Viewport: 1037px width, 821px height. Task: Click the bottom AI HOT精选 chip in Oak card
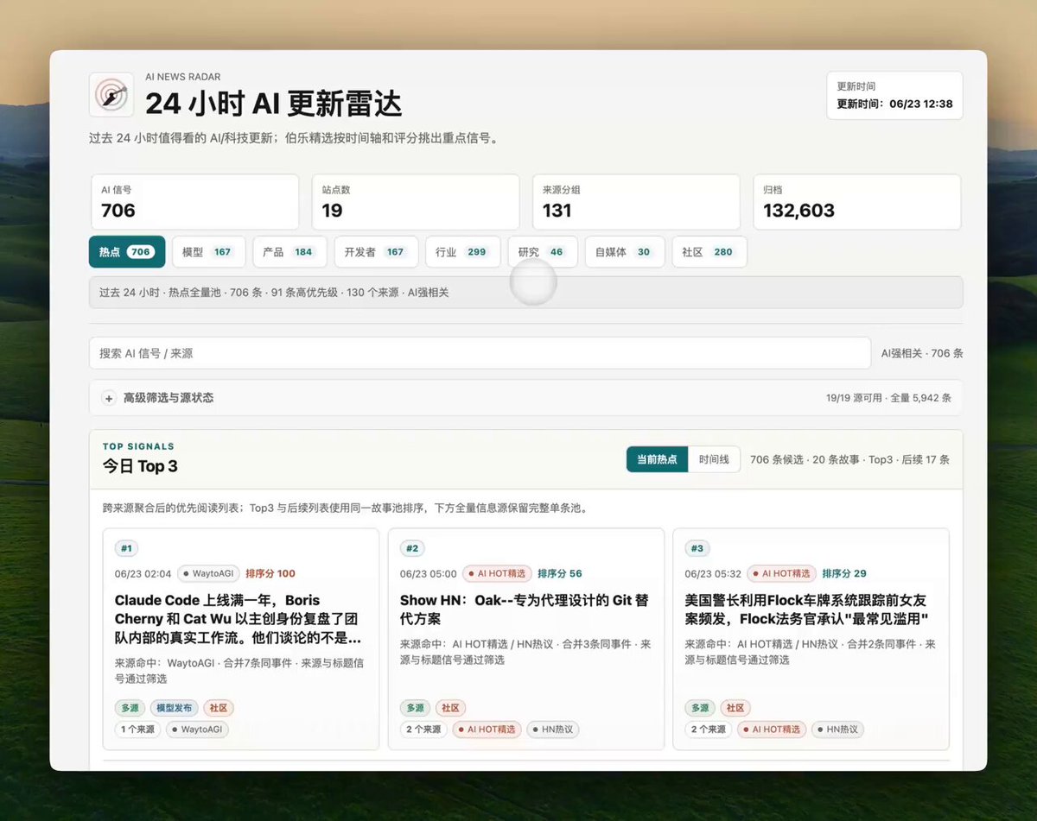click(x=487, y=729)
